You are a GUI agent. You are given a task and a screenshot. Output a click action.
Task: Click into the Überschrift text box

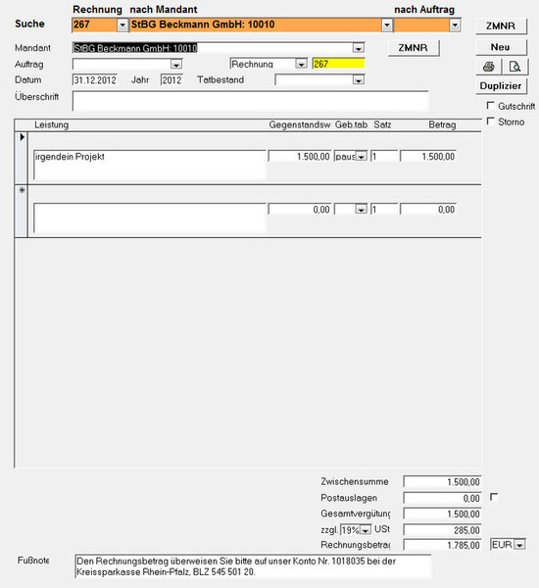(250, 101)
